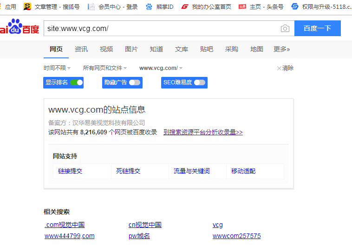Open the 5118 权限与升级 bookmark icon
The height and width of the screenshot is (252, 352).
[295, 6]
